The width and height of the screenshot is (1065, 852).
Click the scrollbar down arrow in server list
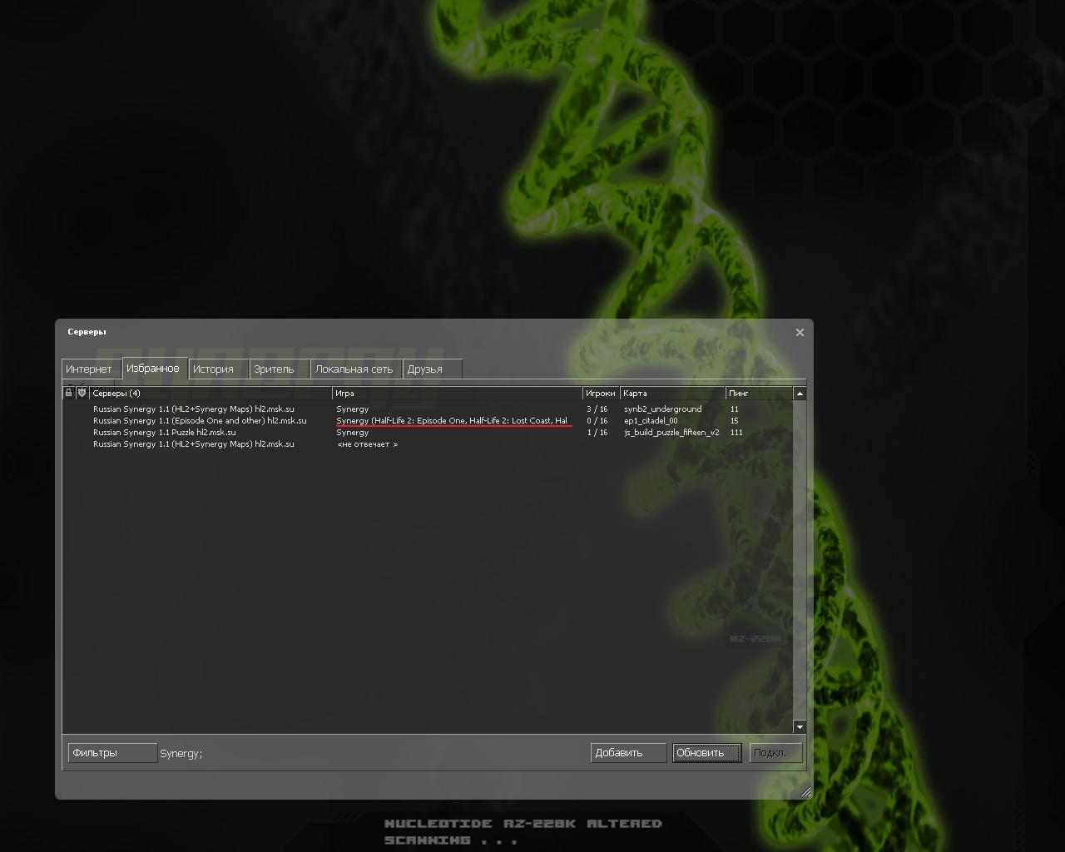800,726
